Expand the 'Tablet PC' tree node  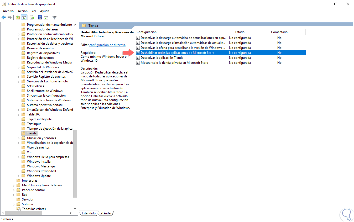pos(19,114)
